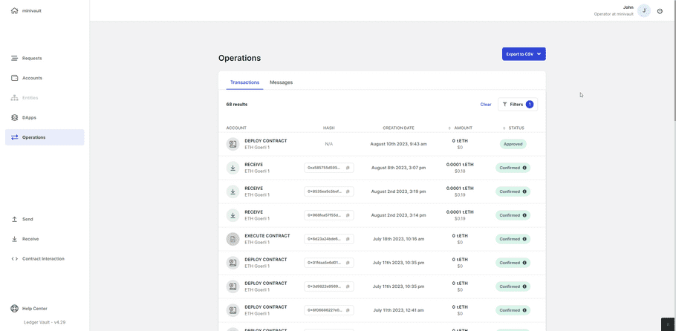Open the John user avatar

click(x=644, y=11)
